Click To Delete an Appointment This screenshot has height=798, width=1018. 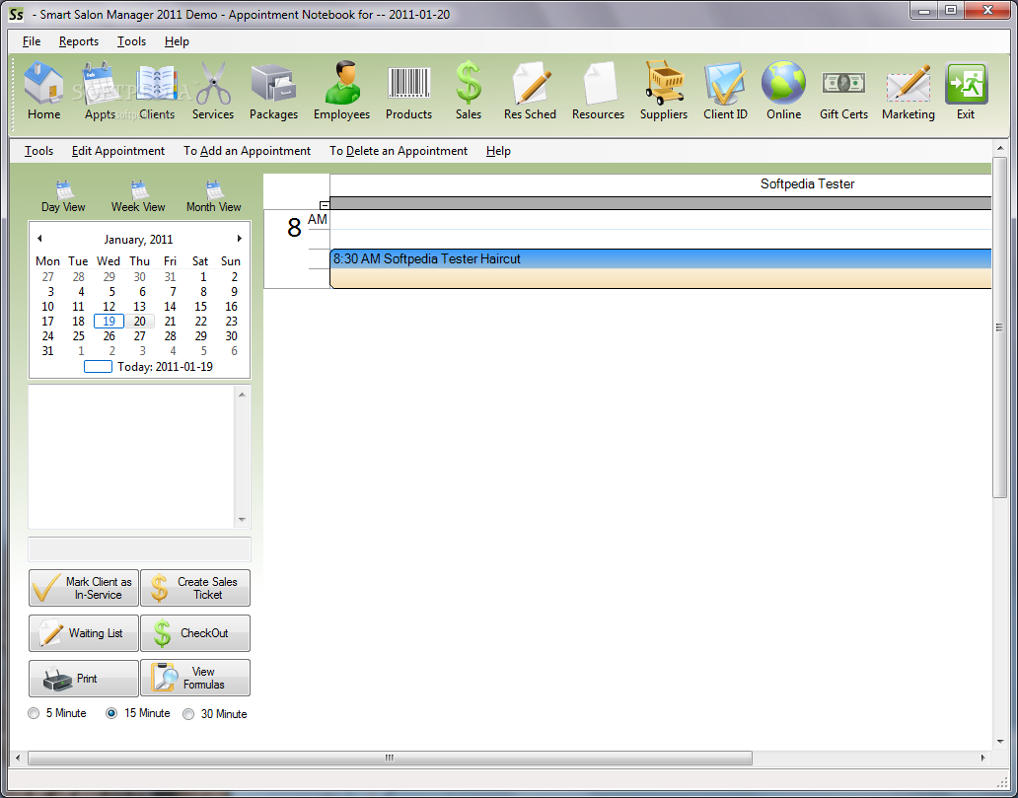coord(398,151)
